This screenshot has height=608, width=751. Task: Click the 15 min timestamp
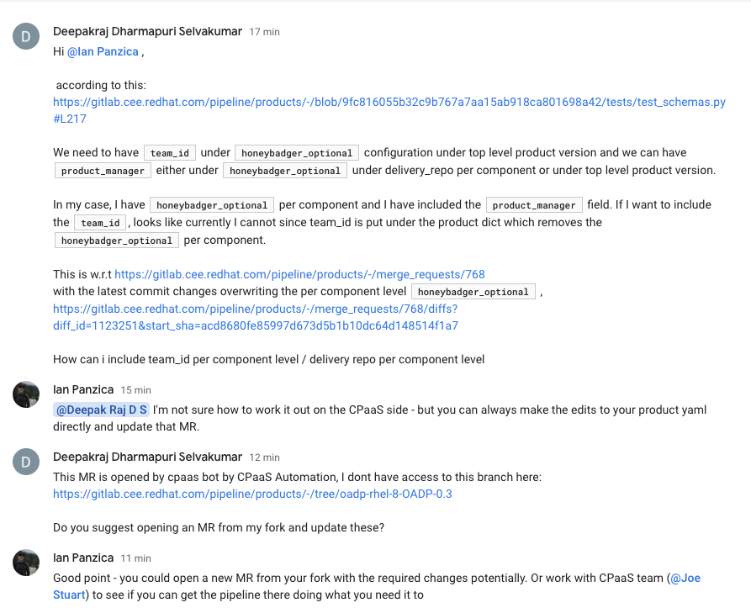click(135, 390)
